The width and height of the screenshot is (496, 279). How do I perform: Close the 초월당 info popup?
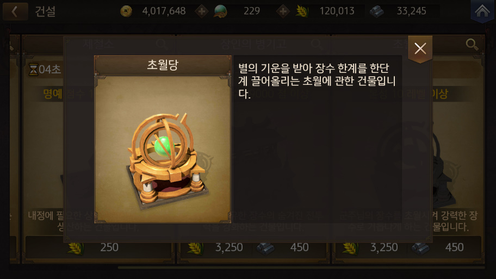pyautogui.click(x=420, y=49)
